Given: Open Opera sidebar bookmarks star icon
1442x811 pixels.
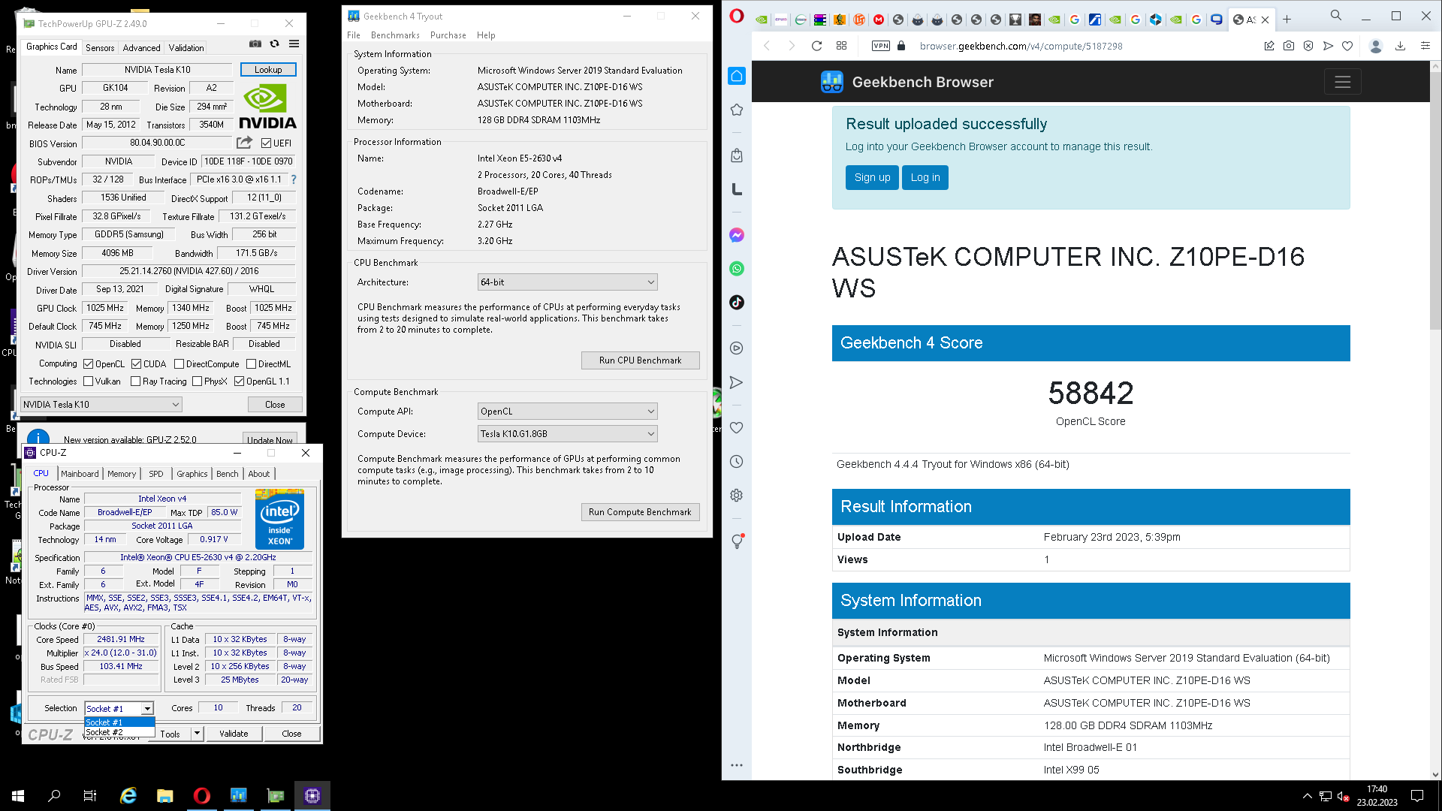Looking at the screenshot, I should click(x=737, y=110).
